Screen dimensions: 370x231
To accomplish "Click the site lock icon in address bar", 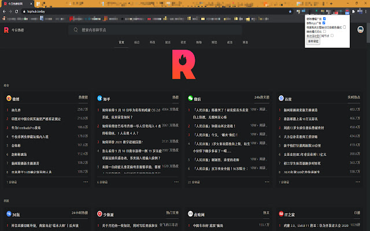I will [x=24, y=12].
